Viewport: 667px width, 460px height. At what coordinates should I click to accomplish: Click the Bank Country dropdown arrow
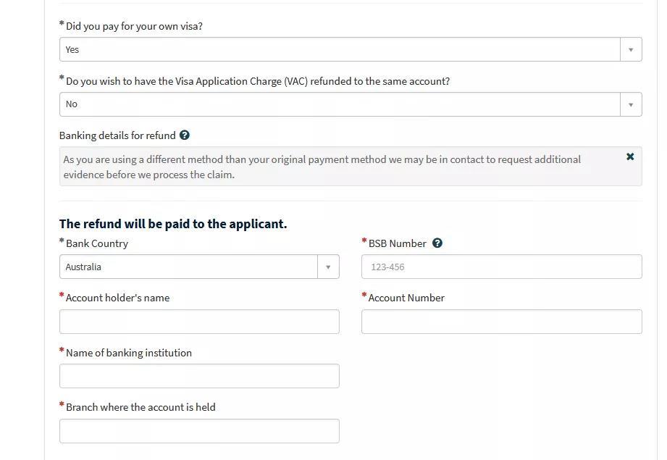(327, 267)
